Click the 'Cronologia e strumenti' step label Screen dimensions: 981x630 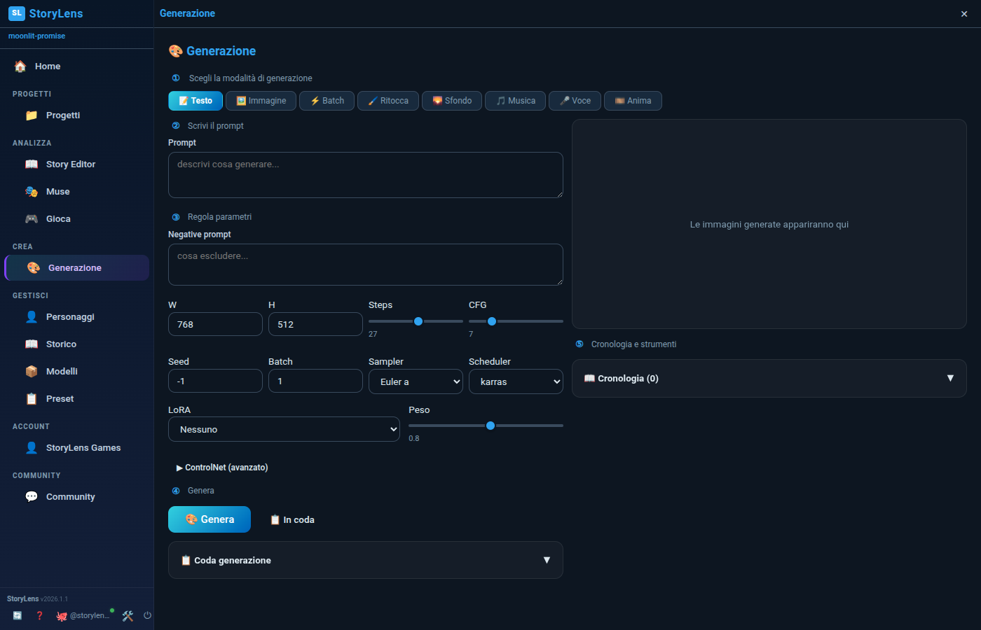tap(633, 344)
